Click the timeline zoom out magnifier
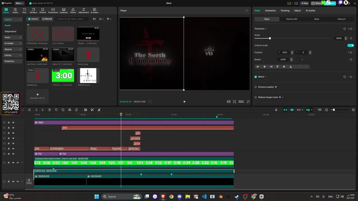The height and width of the screenshot is (201, 358). [x=326, y=110]
